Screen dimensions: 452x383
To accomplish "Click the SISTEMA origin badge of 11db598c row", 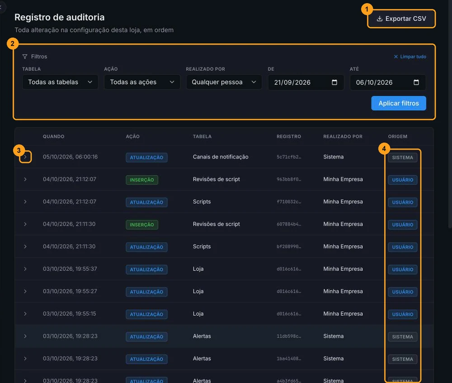I will [402, 337].
